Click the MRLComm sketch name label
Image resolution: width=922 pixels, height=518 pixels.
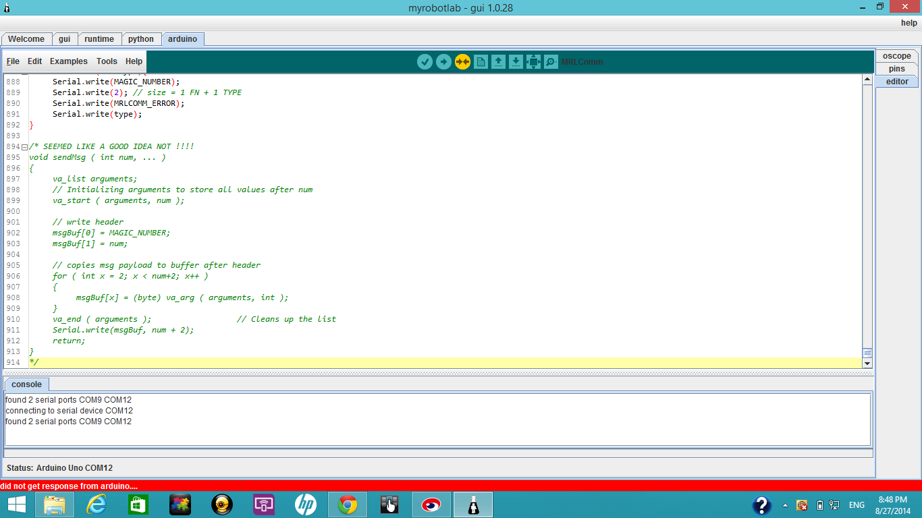click(x=582, y=62)
